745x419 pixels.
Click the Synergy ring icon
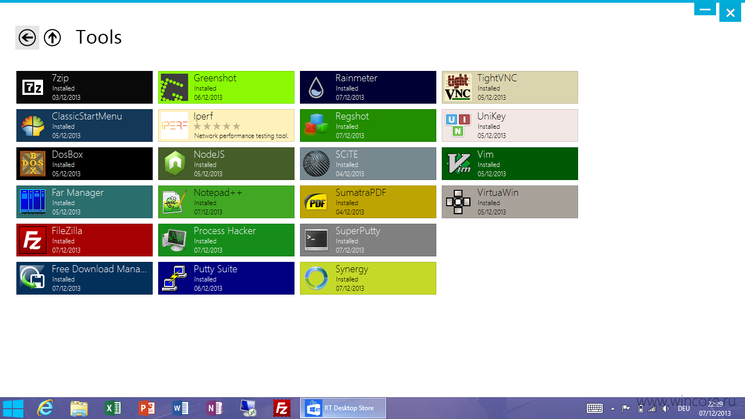coord(316,278)
